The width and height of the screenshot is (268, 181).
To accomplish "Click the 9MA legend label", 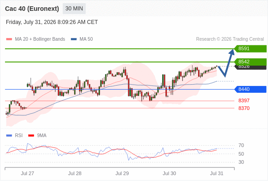I will pos(42,136).
